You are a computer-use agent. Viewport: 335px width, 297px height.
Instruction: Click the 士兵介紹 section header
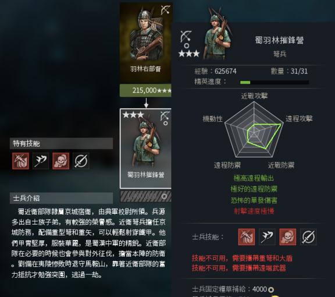pyautogui.click(x=61, y=198)
